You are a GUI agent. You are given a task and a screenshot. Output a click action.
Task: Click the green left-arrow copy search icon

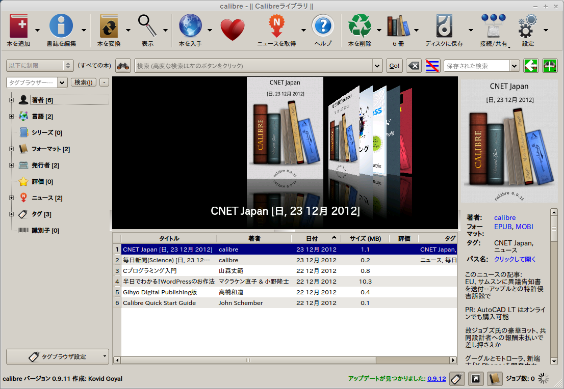531,66
